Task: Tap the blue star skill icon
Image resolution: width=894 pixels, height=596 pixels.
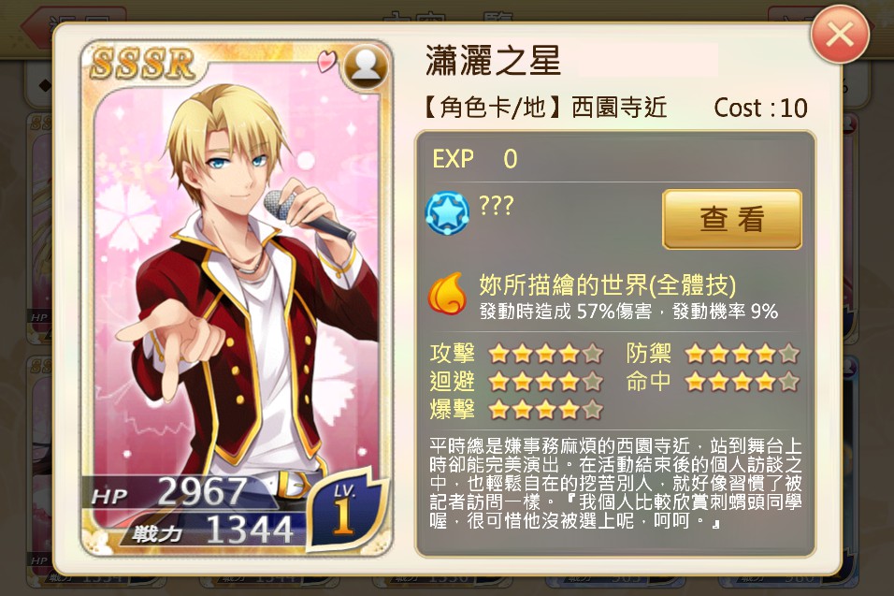Action: pyautogui.click(x=448, y=212)
